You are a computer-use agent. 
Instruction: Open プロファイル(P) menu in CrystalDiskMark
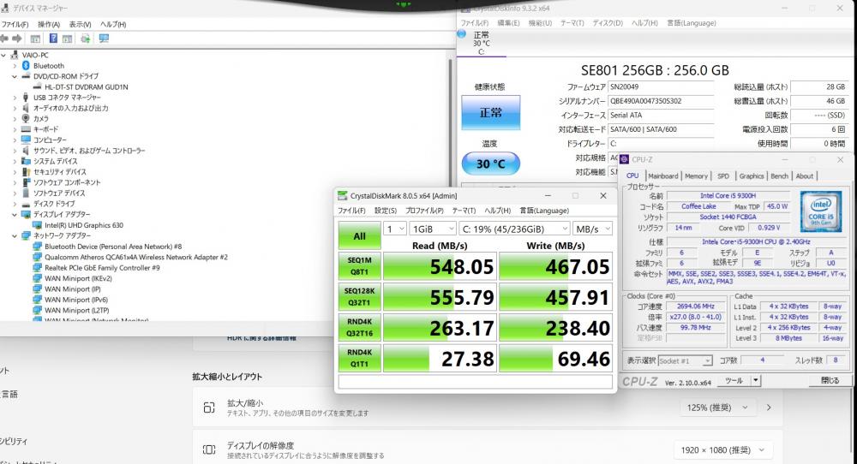(424, 210)
